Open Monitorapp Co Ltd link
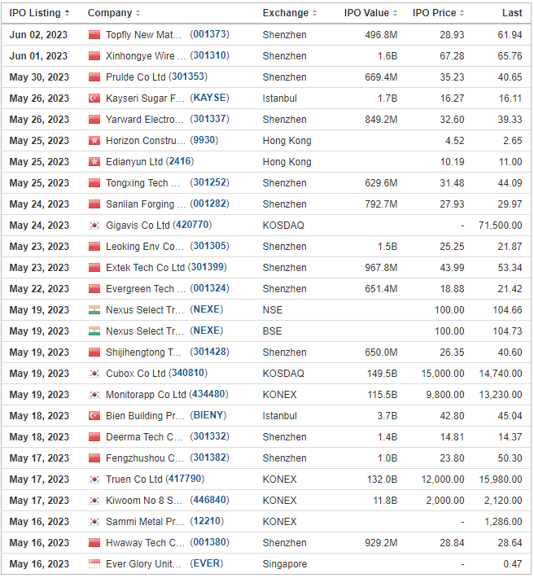 pyautogui.click(x=146, y=395)
